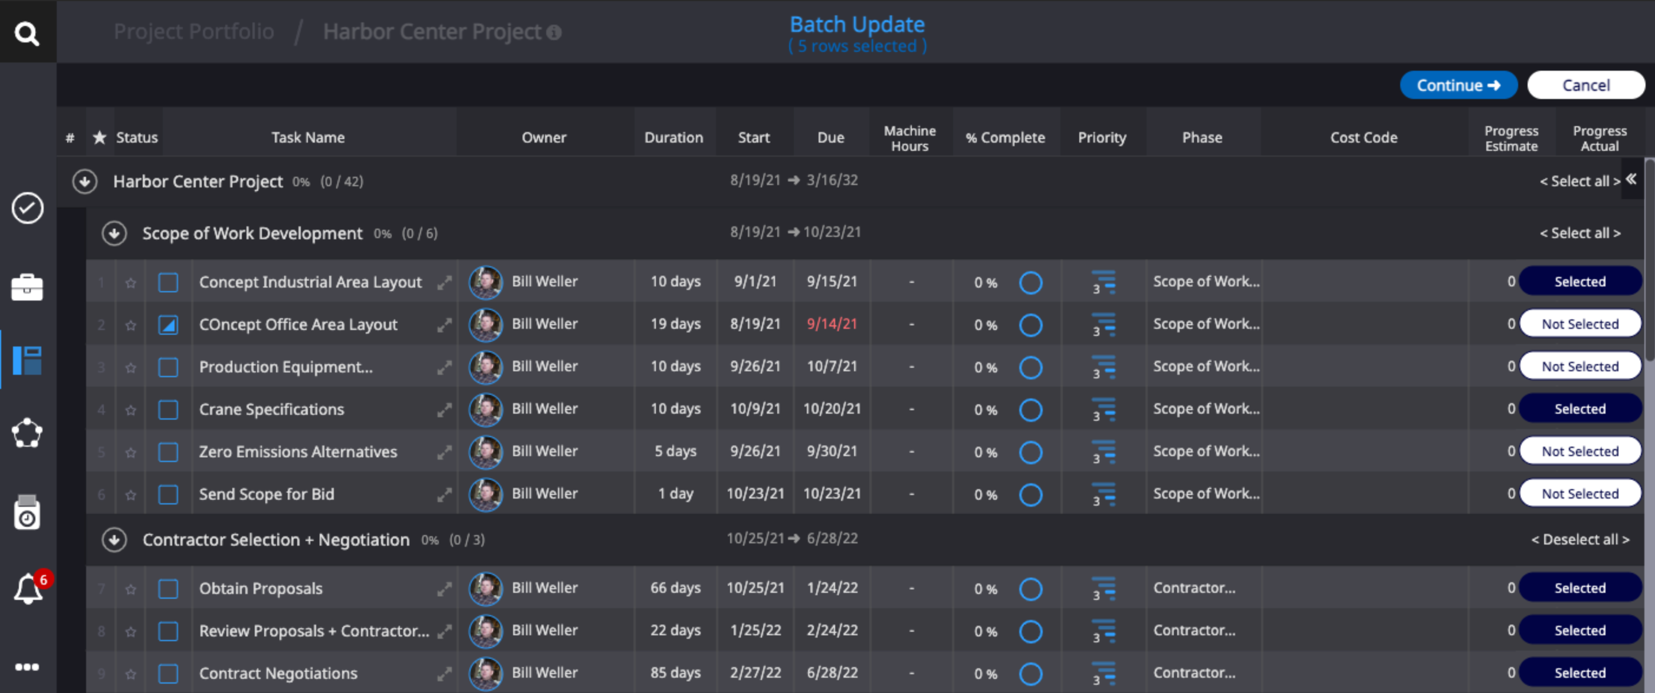1655x693 pixels.
Task: Select Production Equipment Not Selected toggle
Action: click(1580, 366)
